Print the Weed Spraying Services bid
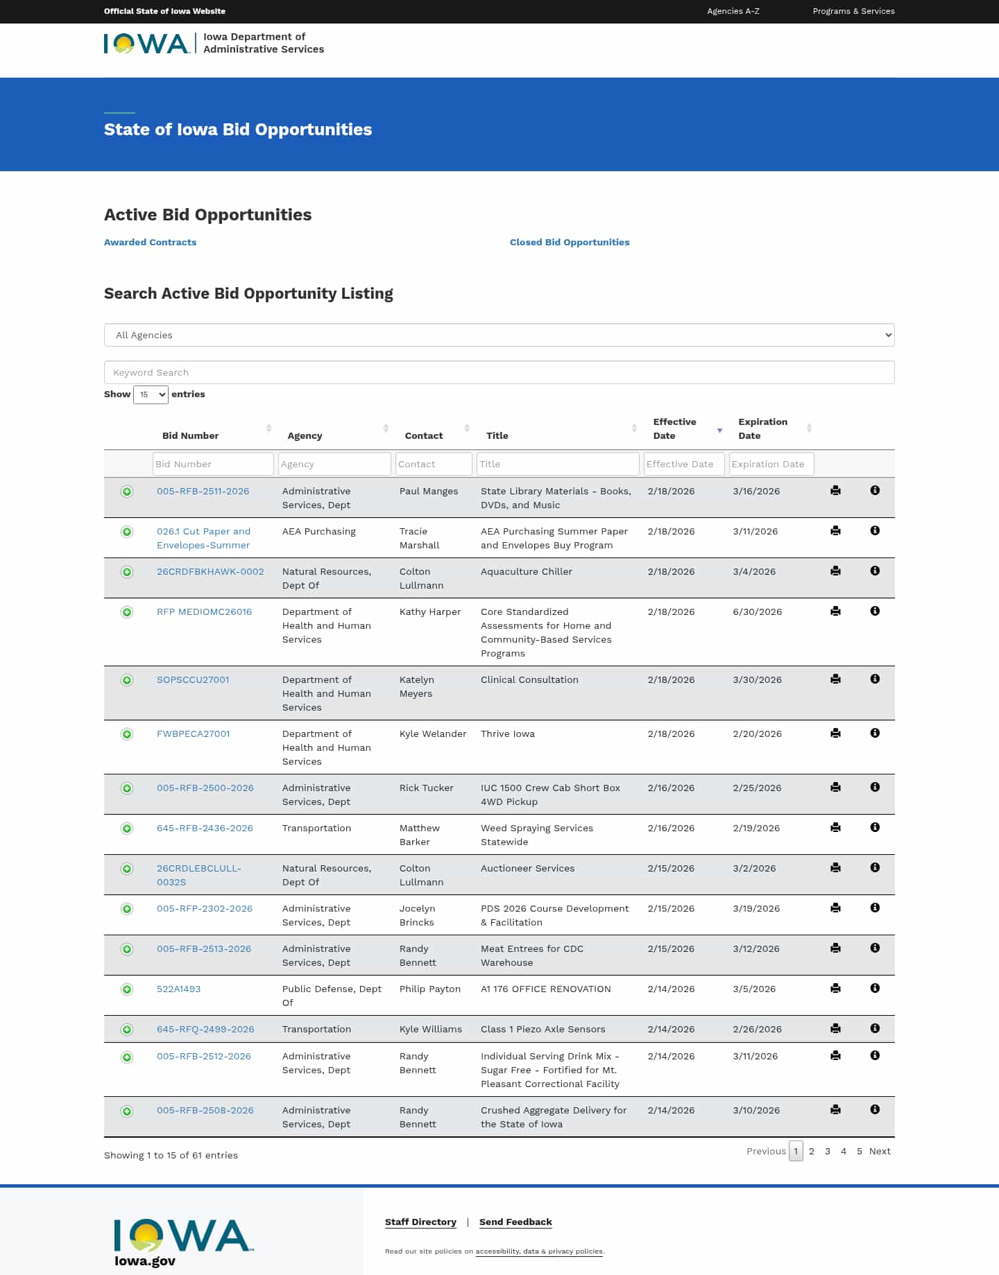 (835, 827)
